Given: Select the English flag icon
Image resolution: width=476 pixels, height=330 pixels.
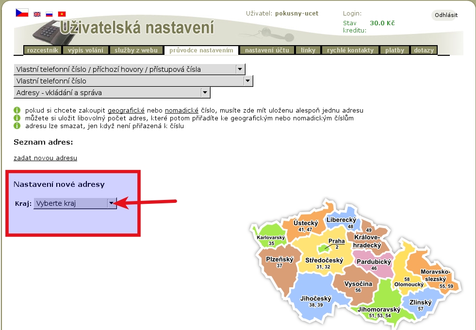Looking at the screenshot, I should tap(37, 14).
